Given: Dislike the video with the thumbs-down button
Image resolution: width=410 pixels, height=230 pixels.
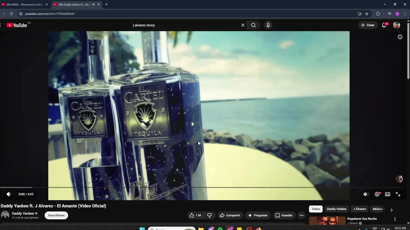Looking at the screenshot, I should pyautogui.click(x=209, y=215).
